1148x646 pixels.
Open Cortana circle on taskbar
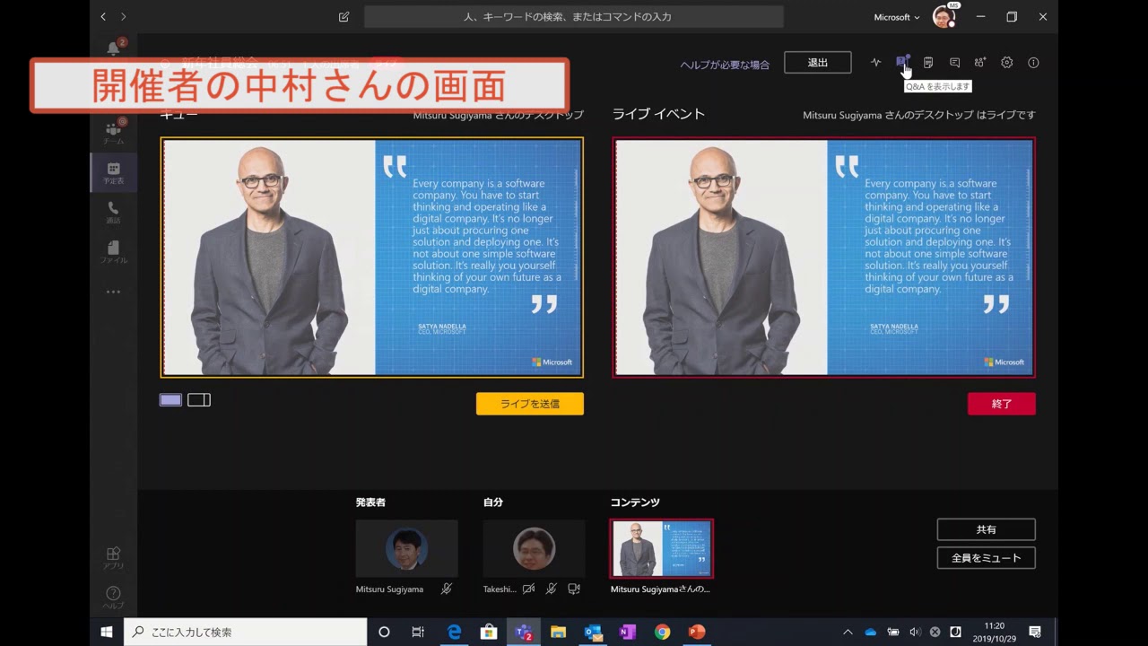click(x=384, y=632)
